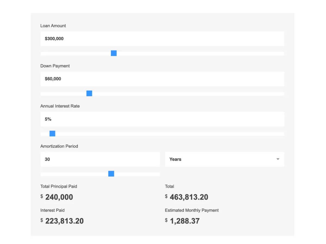The image size is (326, 244).
Task: Click the Loan Amount input field
Action: pos(162,39)
